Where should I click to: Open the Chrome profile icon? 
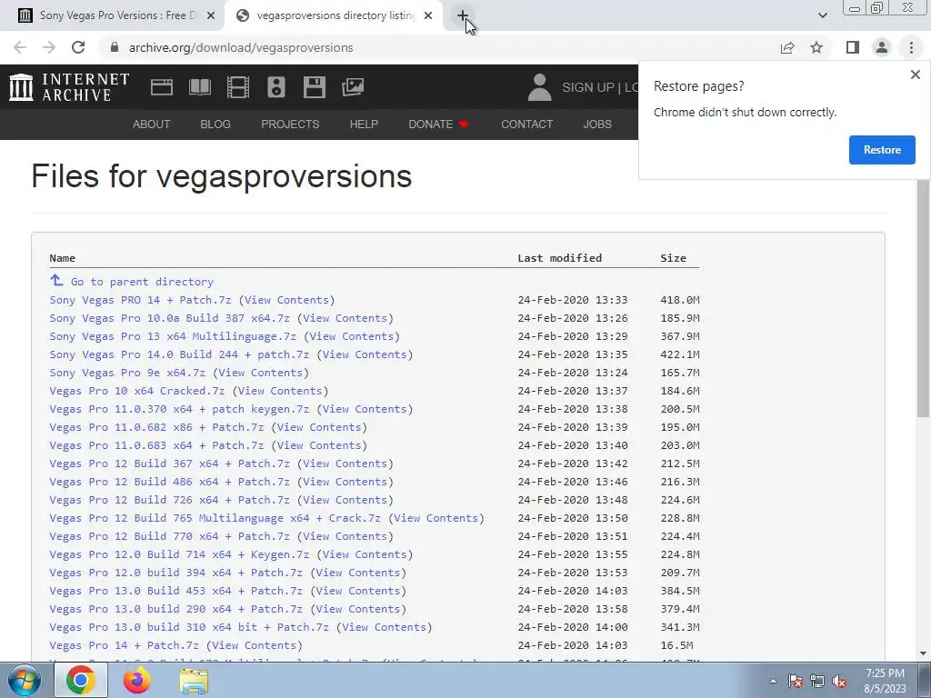882,47
